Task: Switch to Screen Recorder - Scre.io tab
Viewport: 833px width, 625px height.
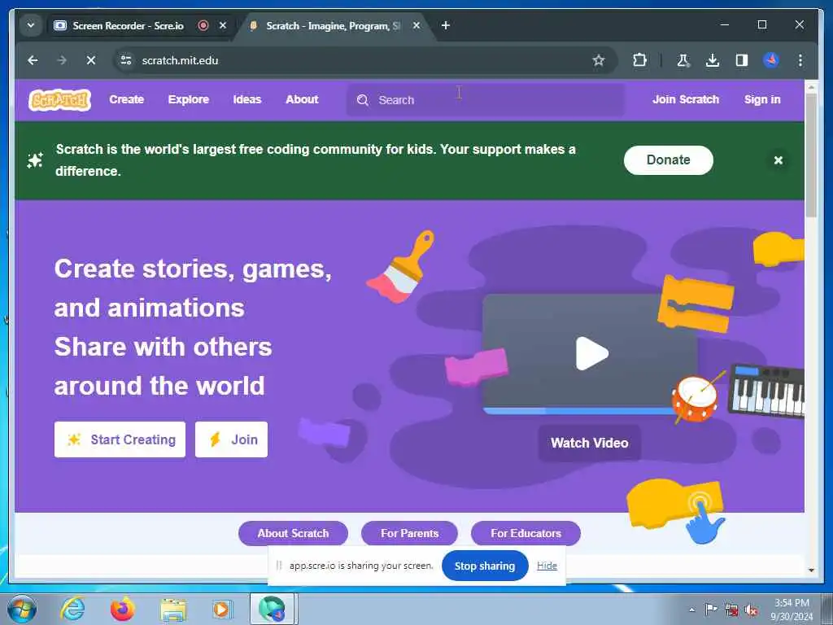Action: [x=128, y=25]
